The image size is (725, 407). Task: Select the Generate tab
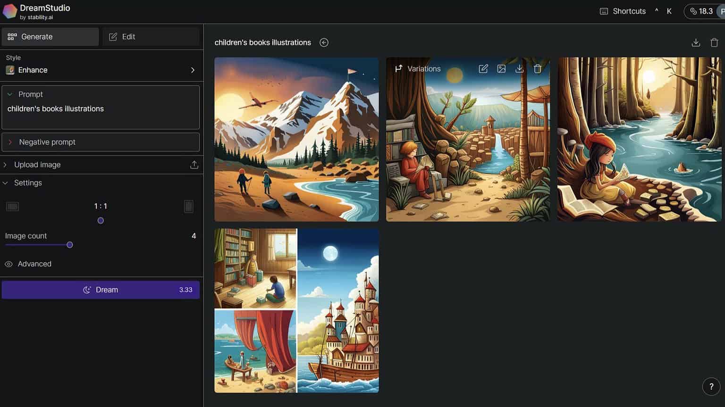point(50,36)
